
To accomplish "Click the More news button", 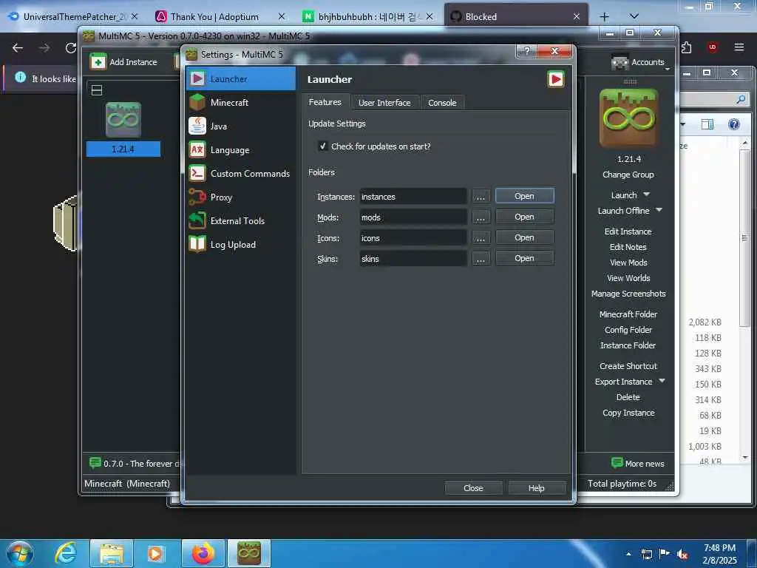I will point(638,463).
